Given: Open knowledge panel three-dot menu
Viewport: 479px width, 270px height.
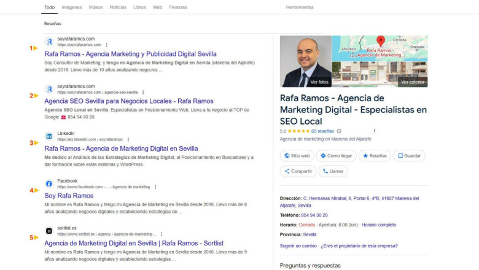Looking at the screenshot, I should (375, 131).
